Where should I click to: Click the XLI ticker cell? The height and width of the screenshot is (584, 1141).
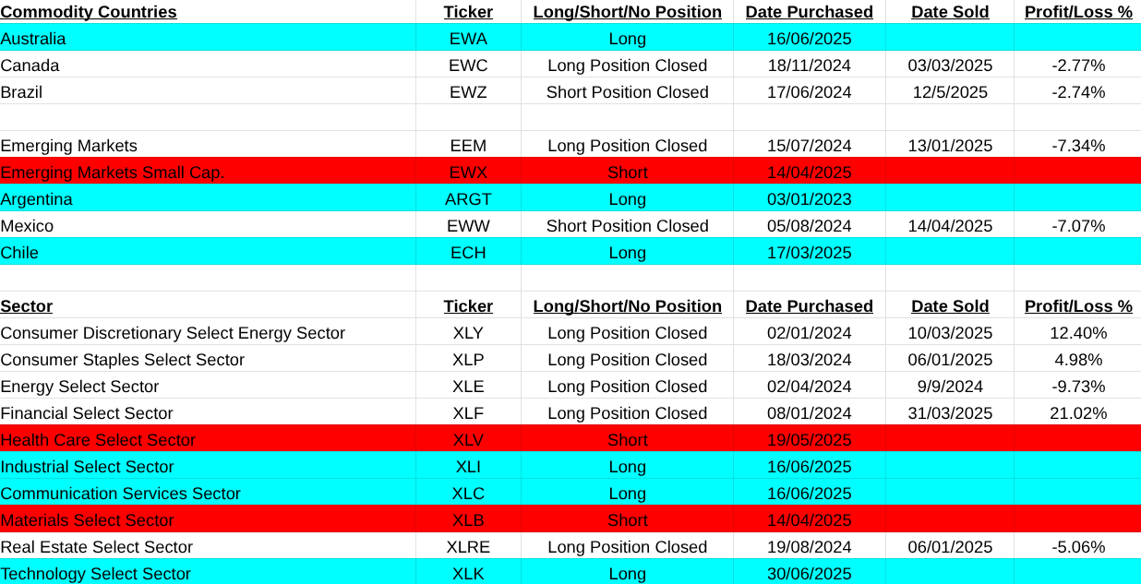point(468,467)
